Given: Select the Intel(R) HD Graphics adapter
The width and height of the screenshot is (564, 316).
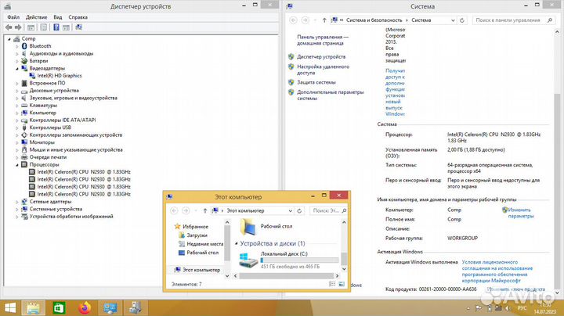Looking at the screenshot, I should click(60, 75).
